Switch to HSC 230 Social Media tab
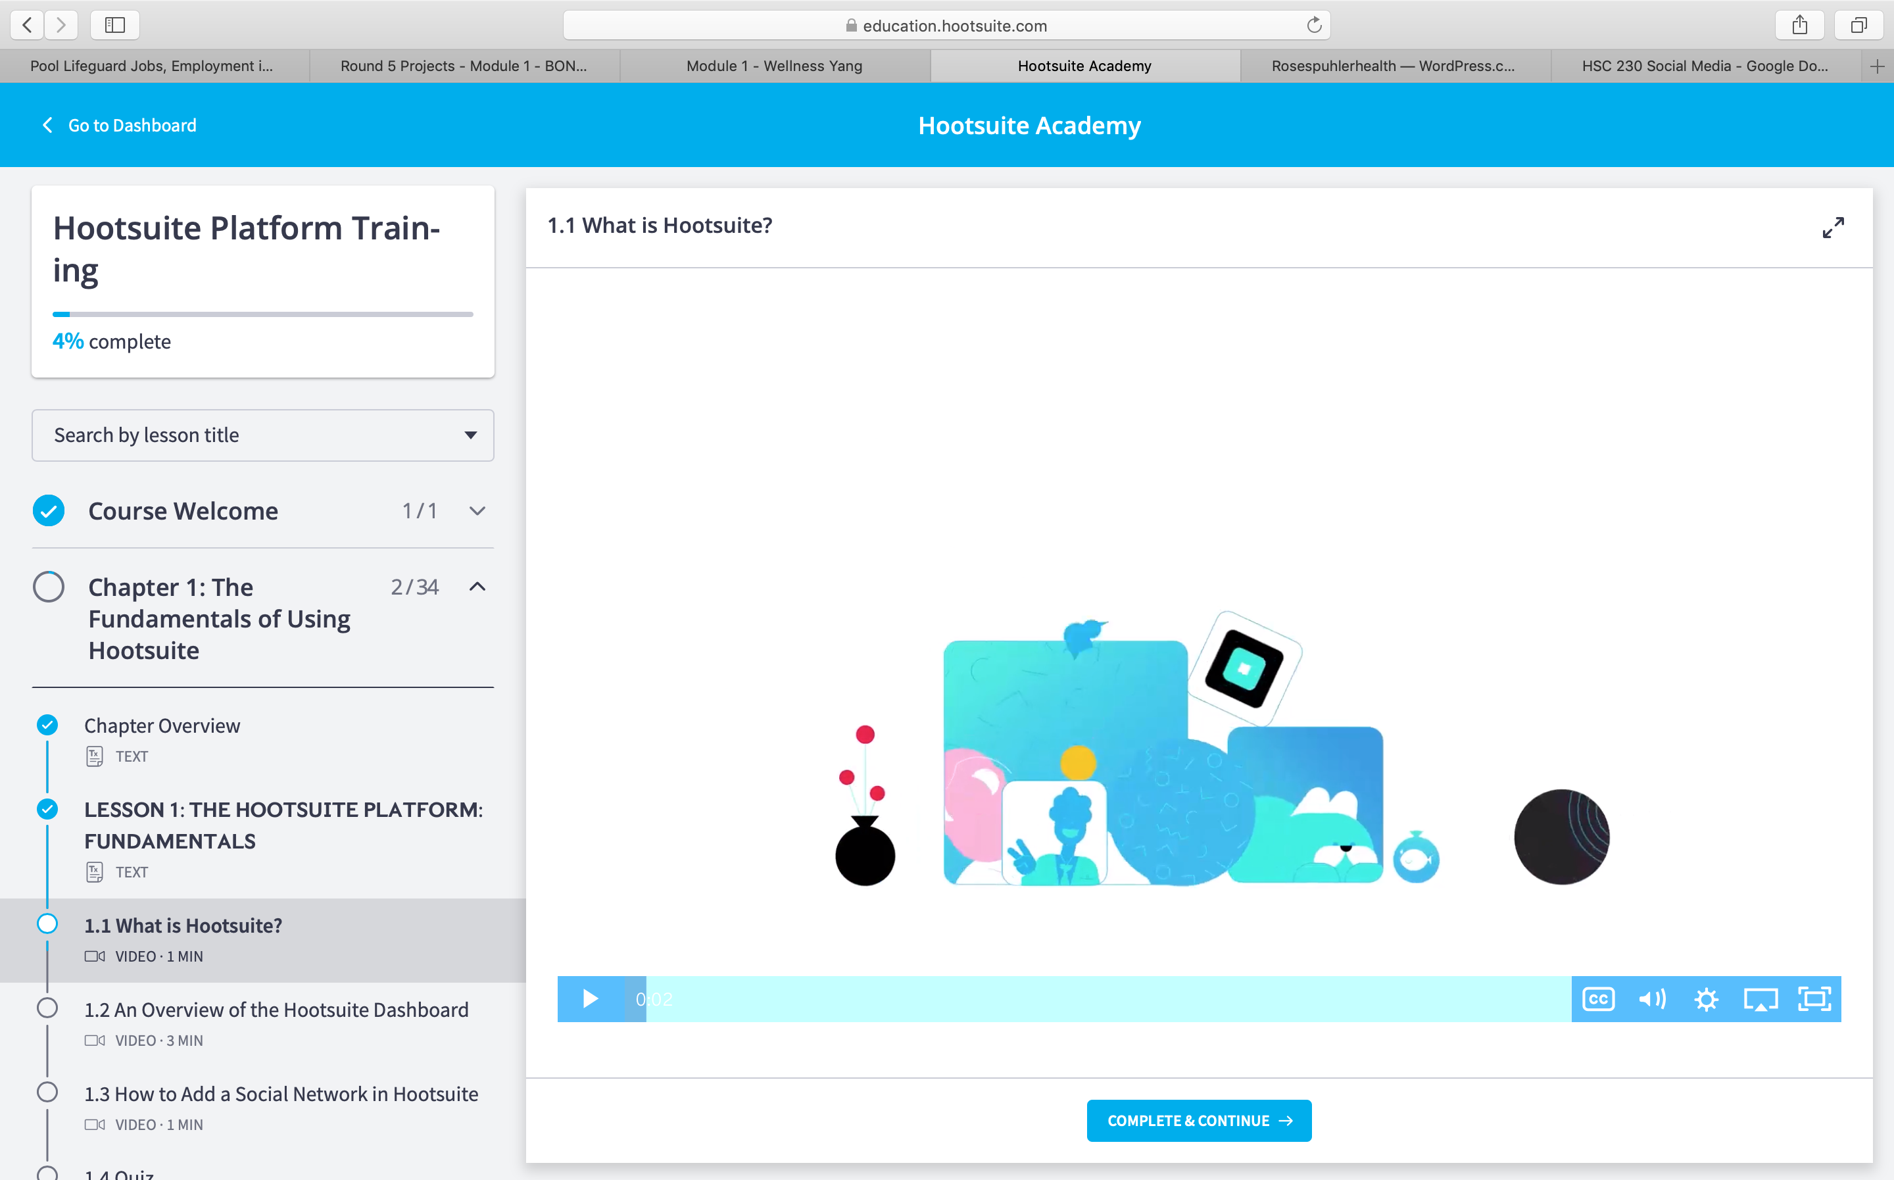 pyautogui.click(x=1705, y=66)
